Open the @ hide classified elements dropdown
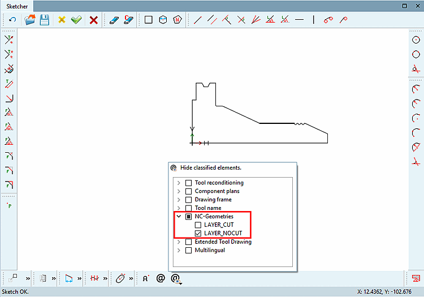424x297 pixels. (176, 278)
